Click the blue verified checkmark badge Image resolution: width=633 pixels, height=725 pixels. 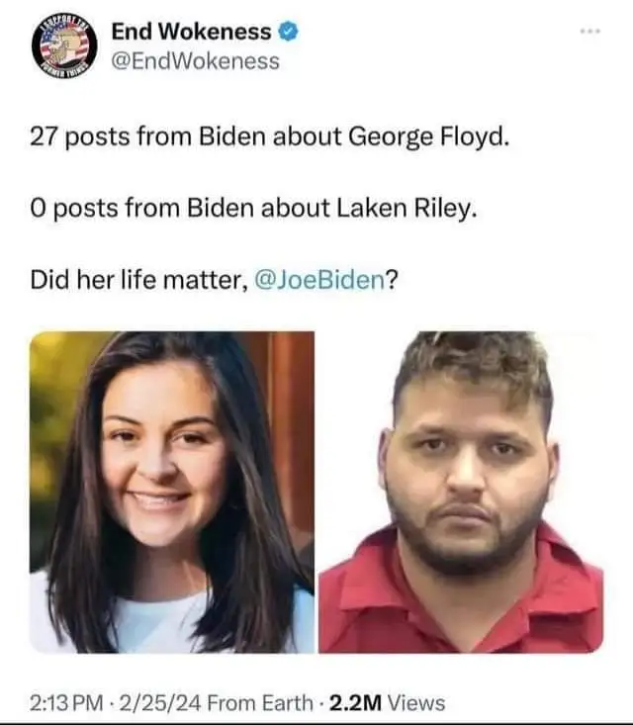coord(288,32)
